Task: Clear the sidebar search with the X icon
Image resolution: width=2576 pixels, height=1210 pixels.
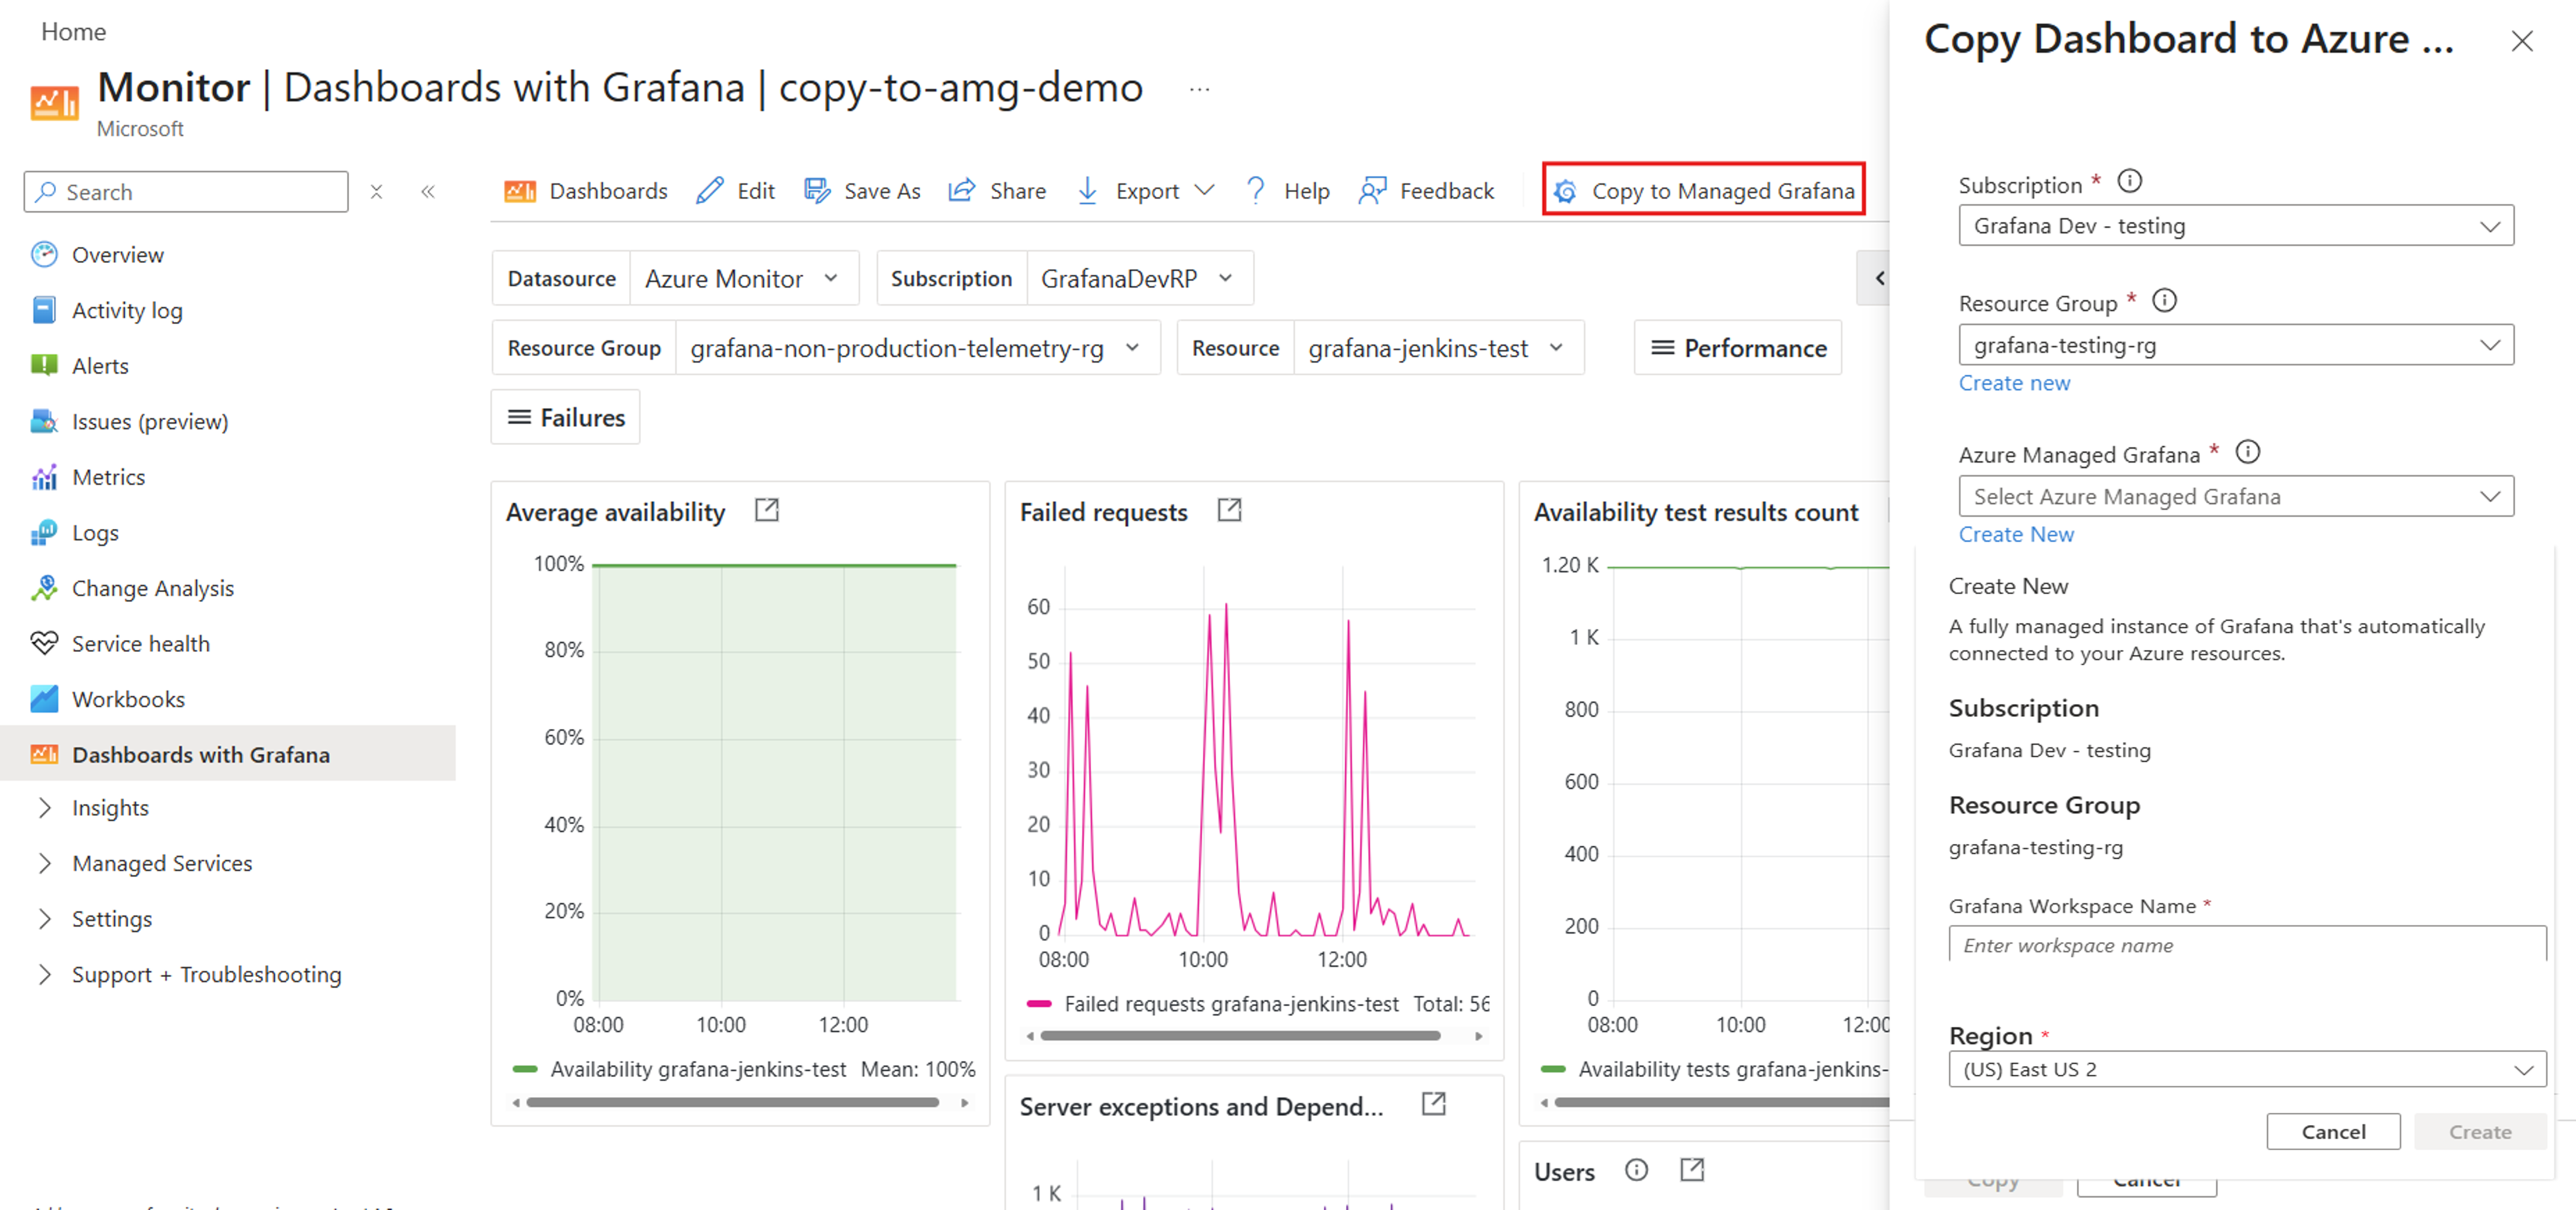Action: click(376, 191)
